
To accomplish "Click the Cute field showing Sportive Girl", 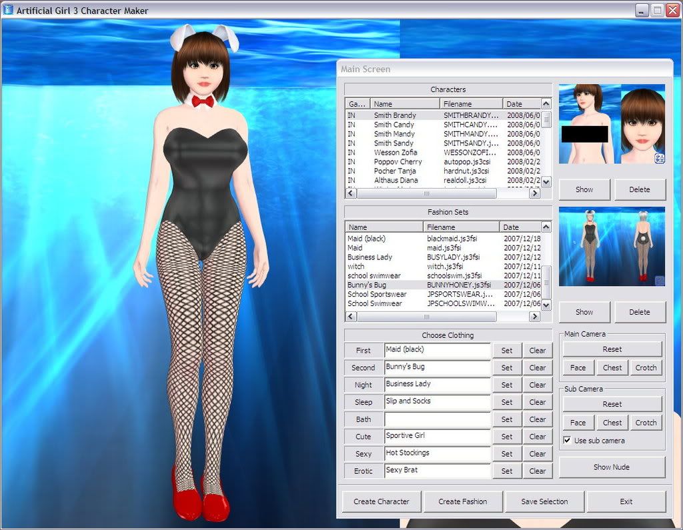I will 438,437.
